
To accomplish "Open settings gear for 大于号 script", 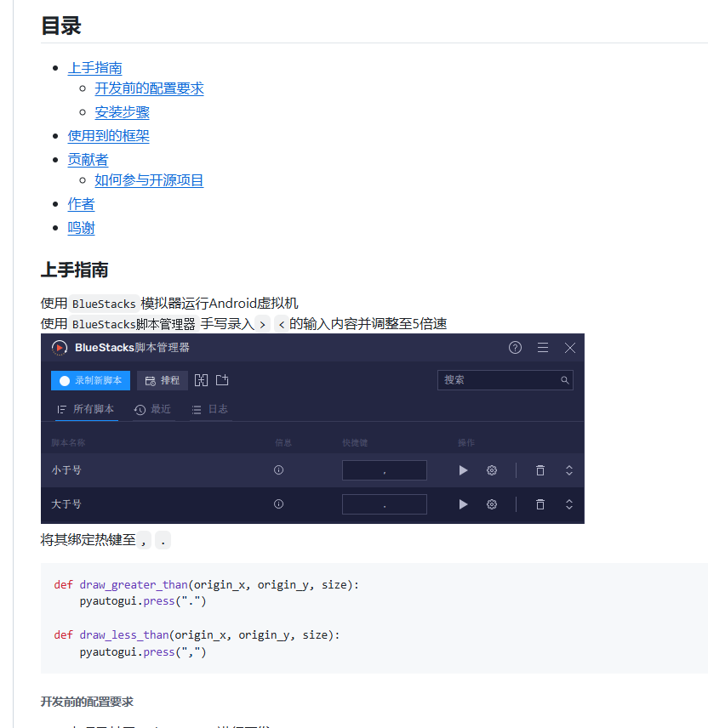I will (x=492, y=504).
